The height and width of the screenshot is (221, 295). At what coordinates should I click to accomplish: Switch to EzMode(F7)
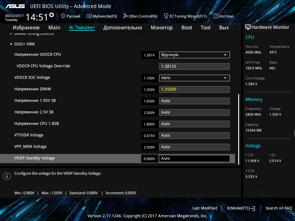[241, 208]
